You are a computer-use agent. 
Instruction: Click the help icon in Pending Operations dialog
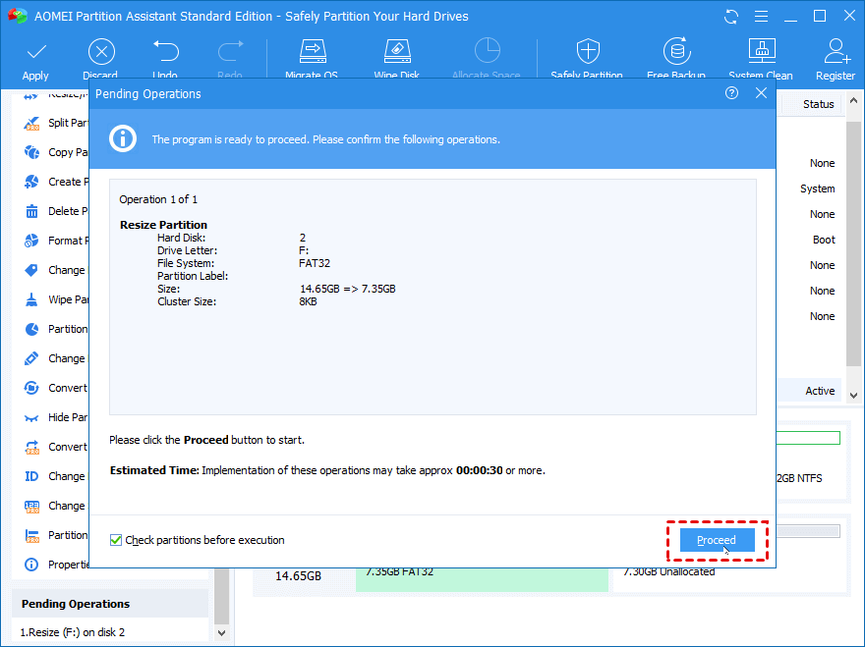pyautogui.click(x=731, y=93)
